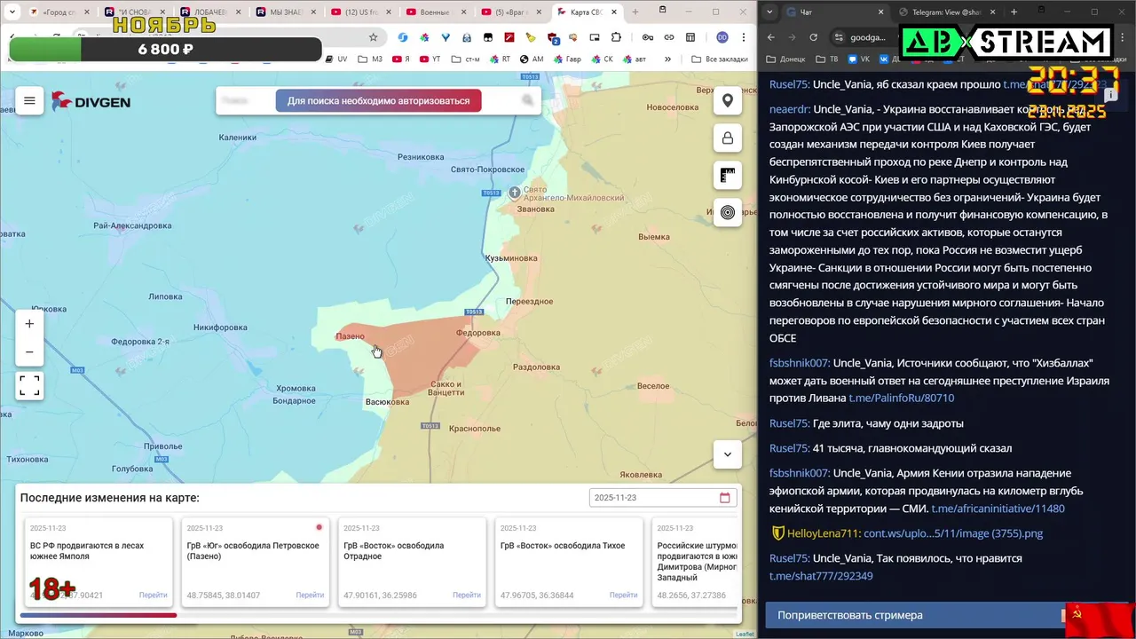This screenshot has width=1136, height=639.
Task: Close the Карта СВО tab
Action: [x=615, y=12]
